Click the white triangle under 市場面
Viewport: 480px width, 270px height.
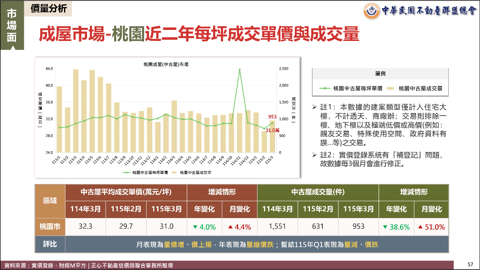click(13, 48)
